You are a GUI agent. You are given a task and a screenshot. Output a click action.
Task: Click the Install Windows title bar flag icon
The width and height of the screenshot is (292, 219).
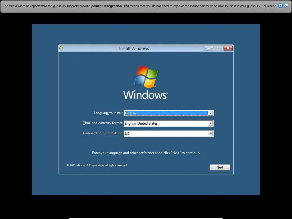pos(61,48)
